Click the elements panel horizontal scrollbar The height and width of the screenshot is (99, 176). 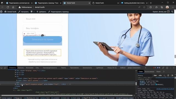[67, 95]
